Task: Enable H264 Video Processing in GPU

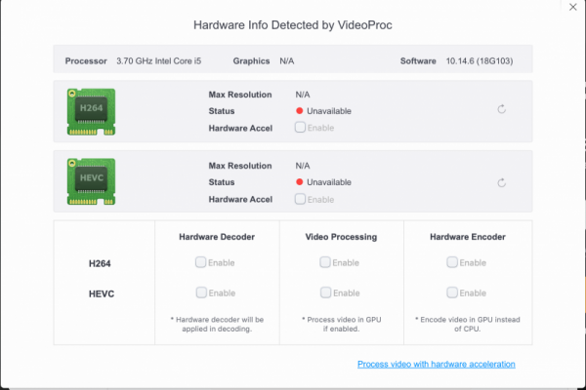Action: tap(325, 262)
